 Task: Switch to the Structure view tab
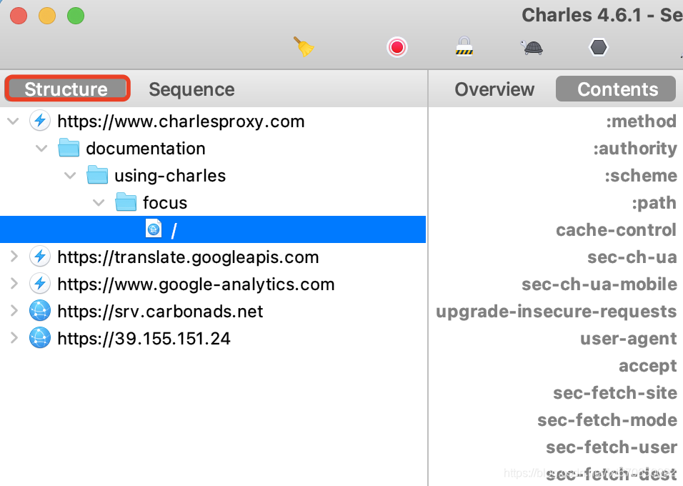tap(66, 89)
